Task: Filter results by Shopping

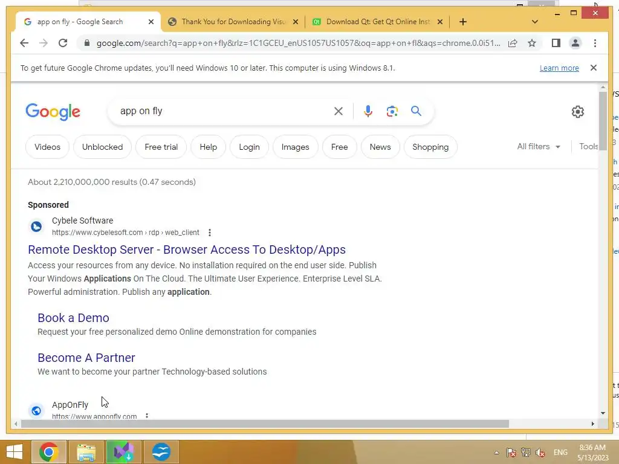Action: click(430, 147)
